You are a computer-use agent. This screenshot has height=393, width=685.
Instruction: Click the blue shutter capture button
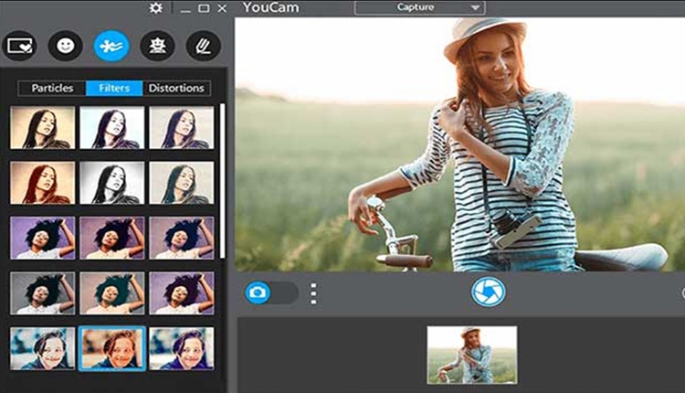coord(488,292)
